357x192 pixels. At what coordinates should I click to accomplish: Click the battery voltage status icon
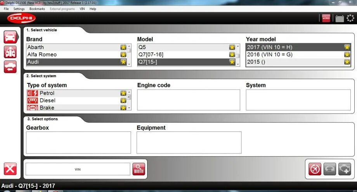[340, 19]
